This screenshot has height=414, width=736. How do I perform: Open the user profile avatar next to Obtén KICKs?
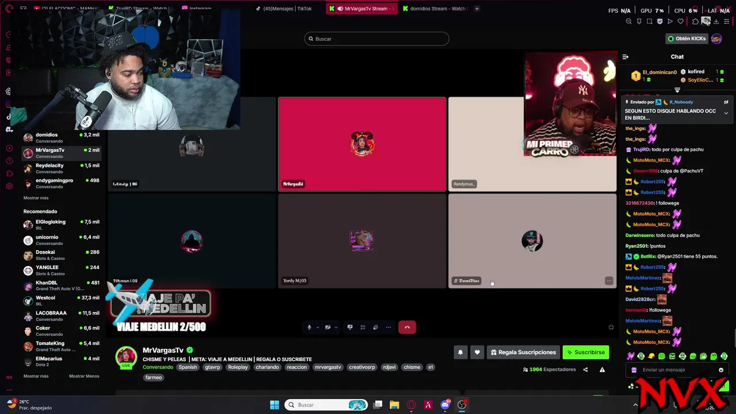point(716,39)
